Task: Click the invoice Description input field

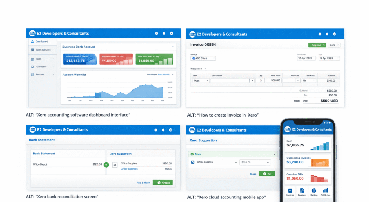Action: pyautogui.click(x=230, y=80)
